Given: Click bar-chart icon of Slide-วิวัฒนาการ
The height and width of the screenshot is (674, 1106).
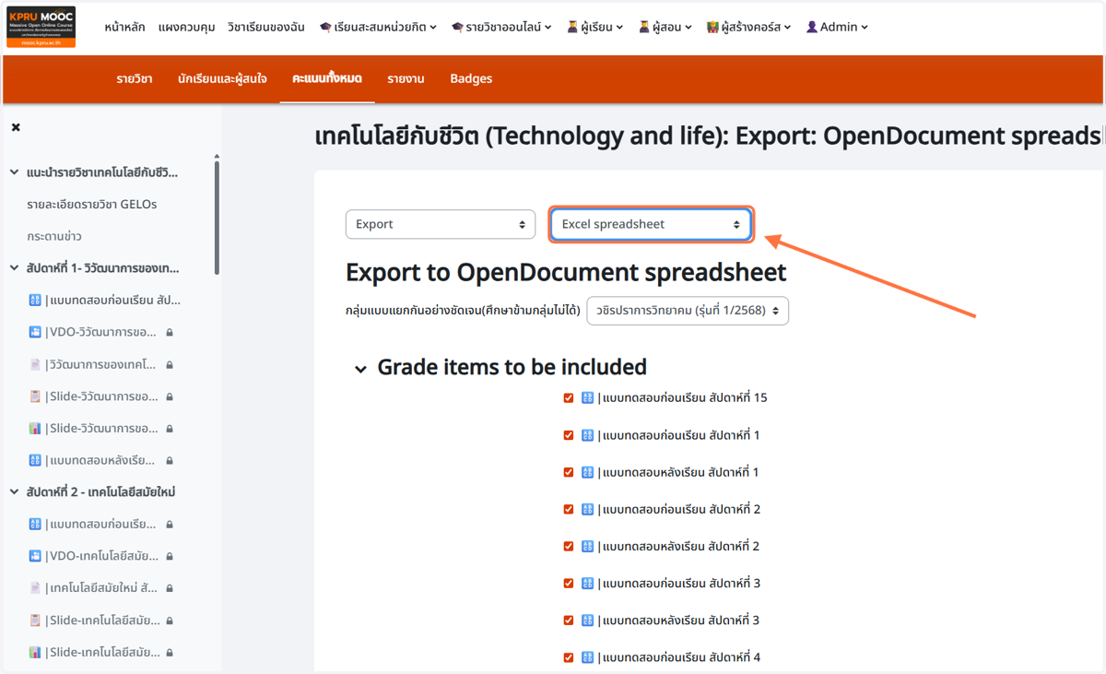Looking at the screenshot, I should [x=35, y=429].
